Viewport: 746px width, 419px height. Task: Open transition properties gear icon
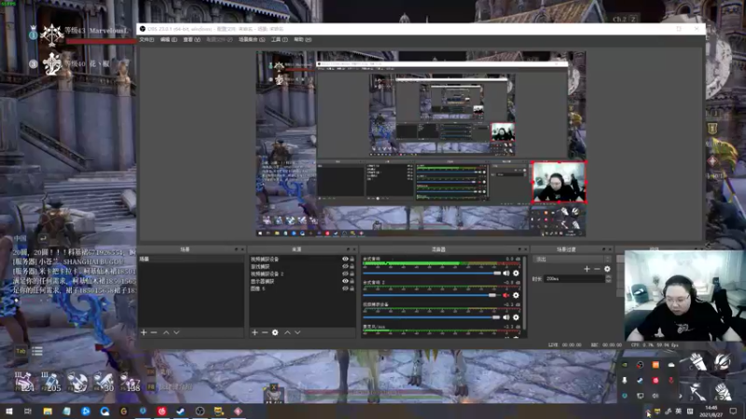tap(607, 269)
